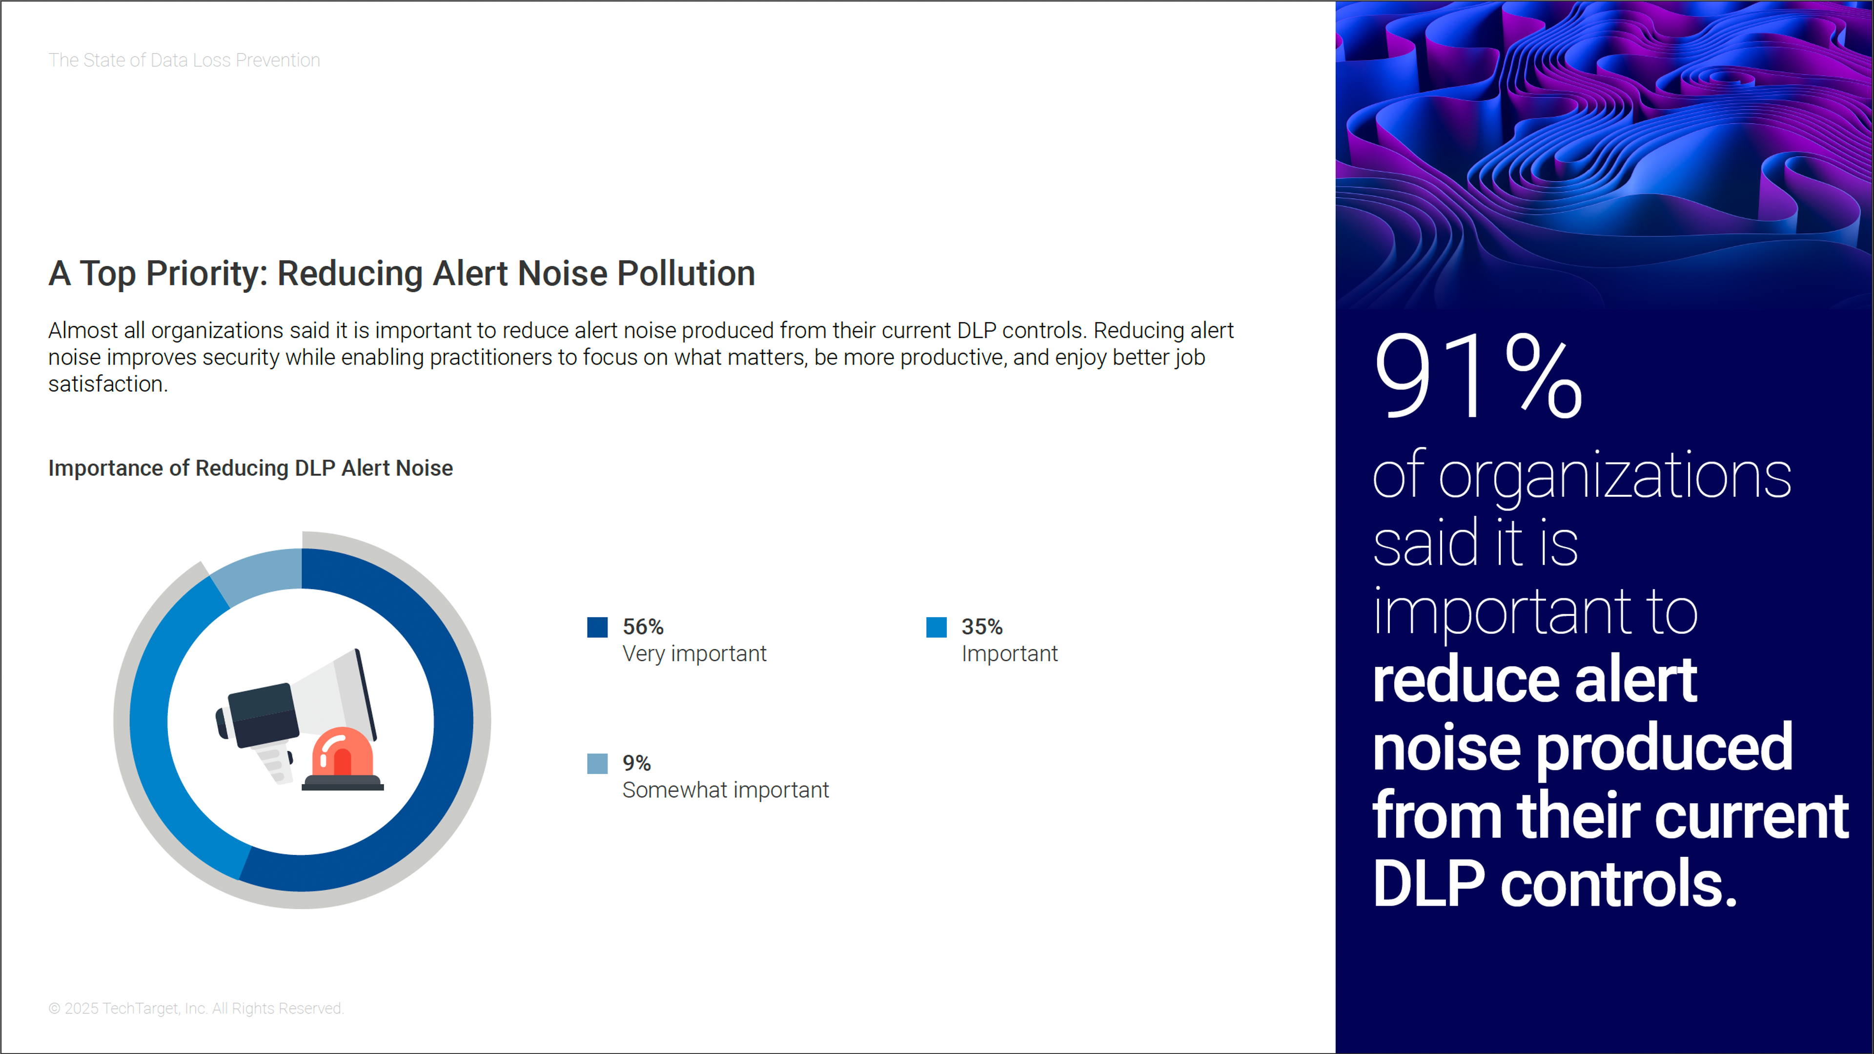Image resolution: width=1874 pixels, height=1054 pixels.
Task: Click the Important legend label under 35%
Action: tap(1009, 653)
